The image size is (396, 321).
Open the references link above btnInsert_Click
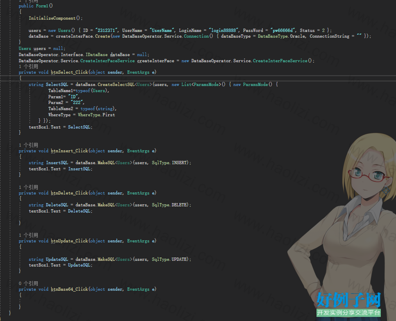tap(28, 145)
